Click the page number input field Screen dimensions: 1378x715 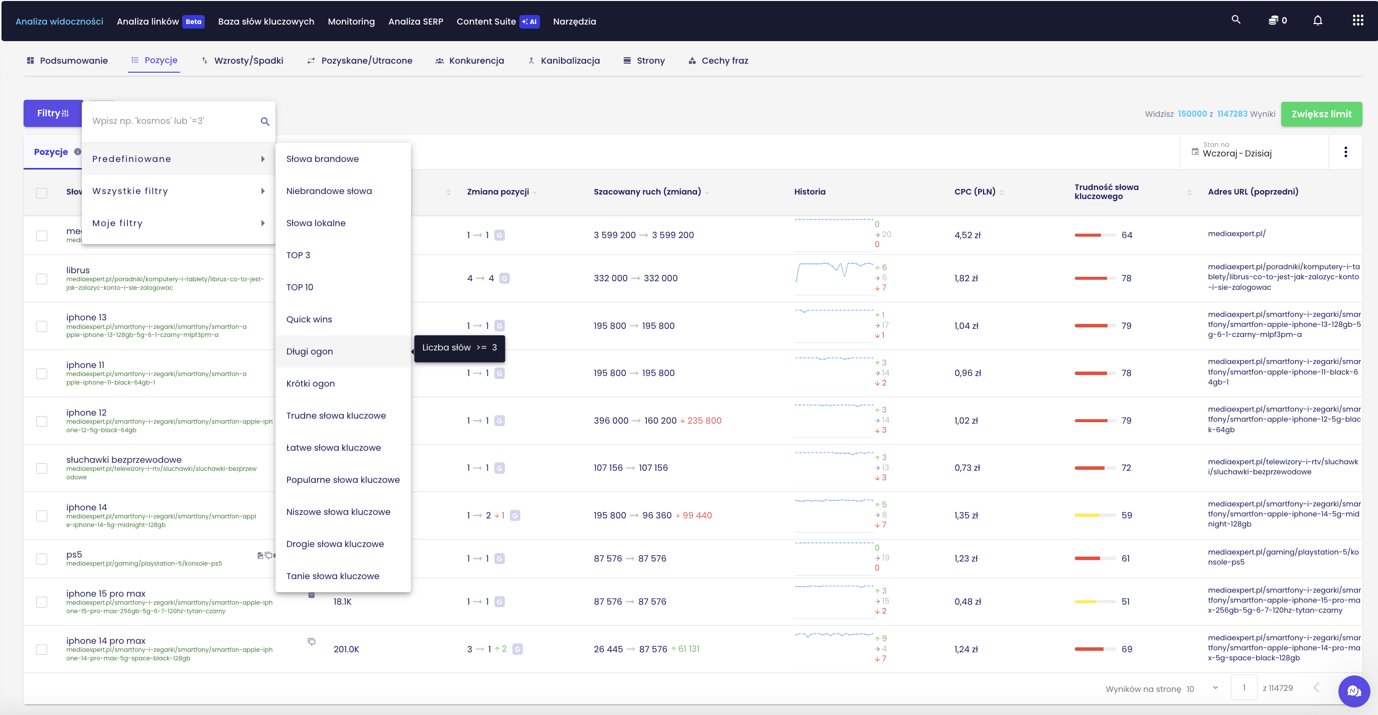1244,688
